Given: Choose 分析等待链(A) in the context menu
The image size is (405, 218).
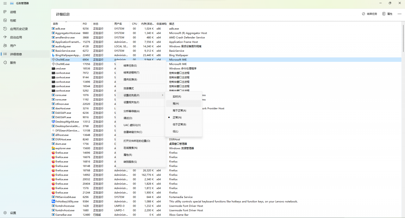Looking at the screenshot, I should (x=140, y=111).
